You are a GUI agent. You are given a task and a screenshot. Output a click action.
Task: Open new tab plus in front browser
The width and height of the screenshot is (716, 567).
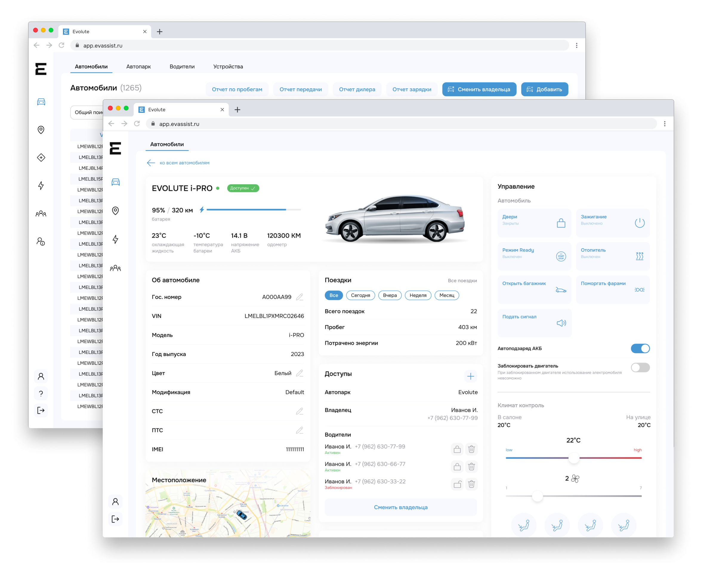click(237, 110)
